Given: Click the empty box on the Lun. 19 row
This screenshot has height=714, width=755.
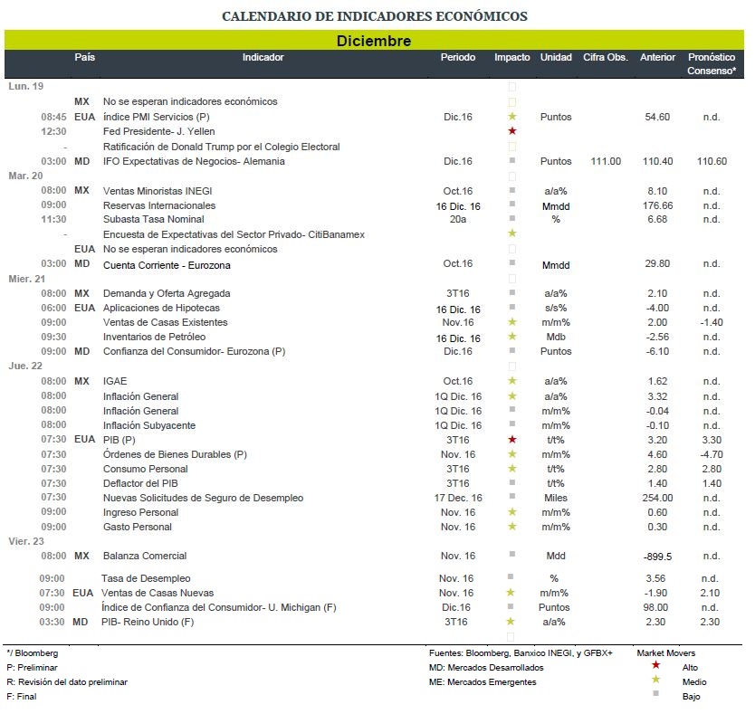Looking at the screenshot, I should 511,87.
